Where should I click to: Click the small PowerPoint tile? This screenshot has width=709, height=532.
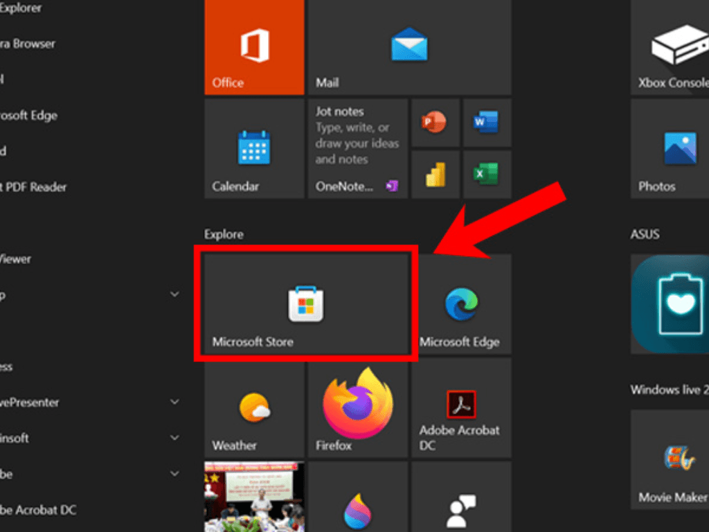436,123
